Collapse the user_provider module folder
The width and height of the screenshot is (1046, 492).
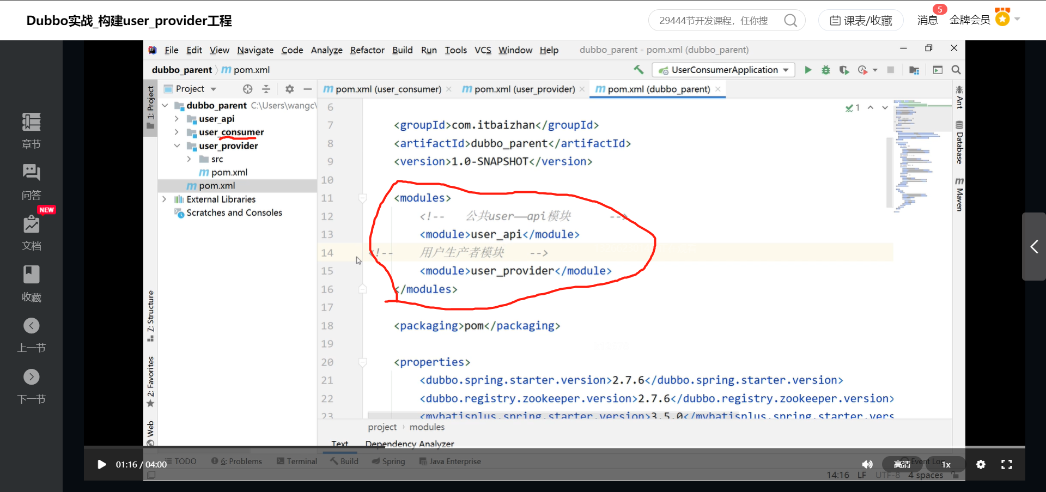[x=177, y=145]
